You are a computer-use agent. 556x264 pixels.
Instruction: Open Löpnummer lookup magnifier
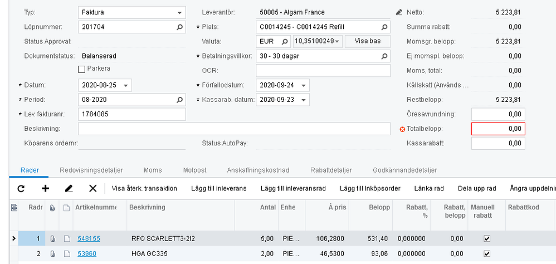pyautogui.click(x=179, y=27)
